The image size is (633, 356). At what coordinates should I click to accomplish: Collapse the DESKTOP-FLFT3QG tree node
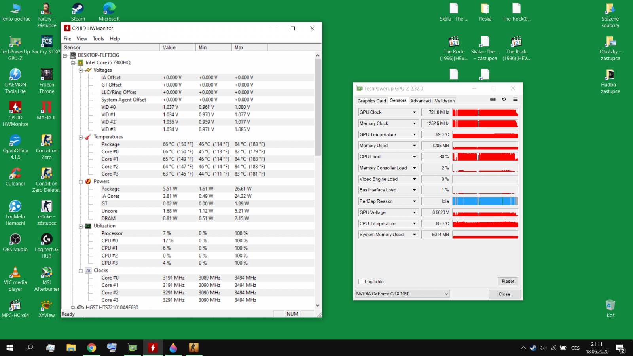click(65, 55)
